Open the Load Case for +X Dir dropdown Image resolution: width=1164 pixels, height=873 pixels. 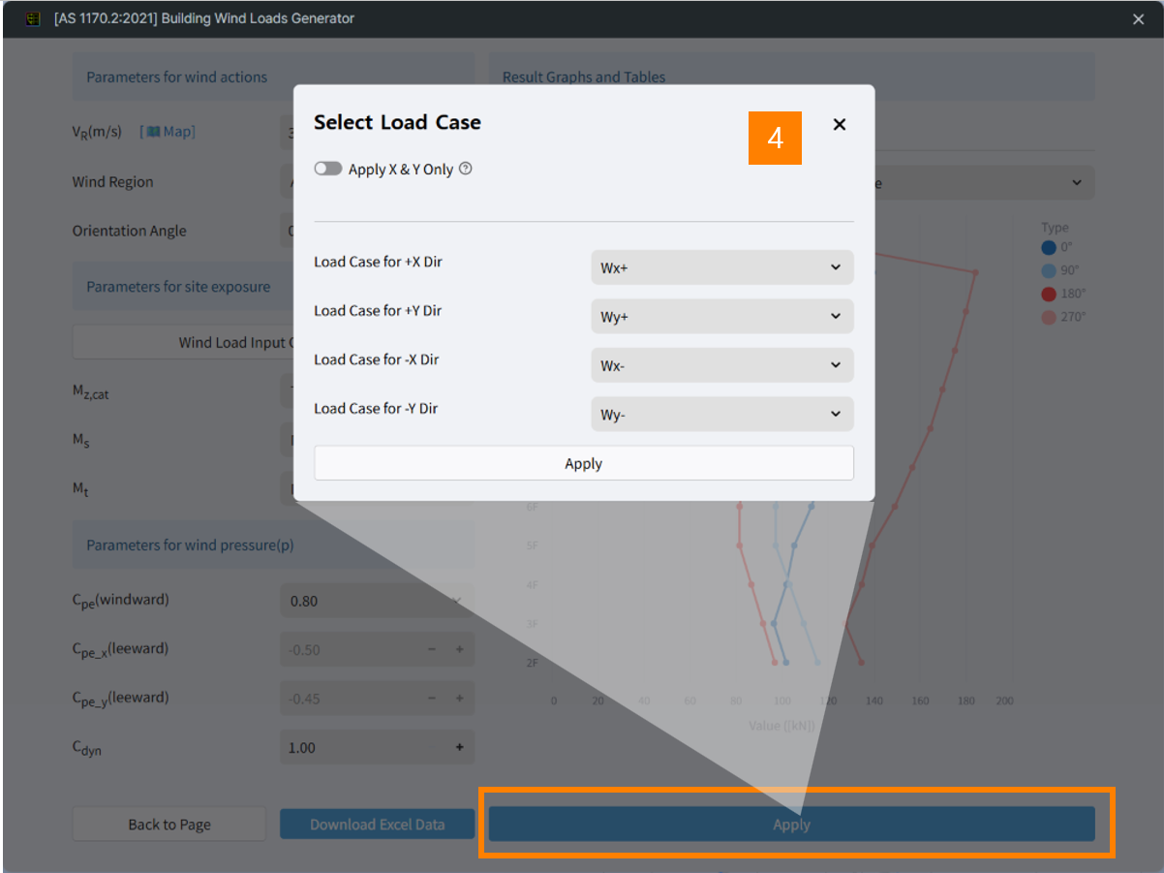[721, 267]
